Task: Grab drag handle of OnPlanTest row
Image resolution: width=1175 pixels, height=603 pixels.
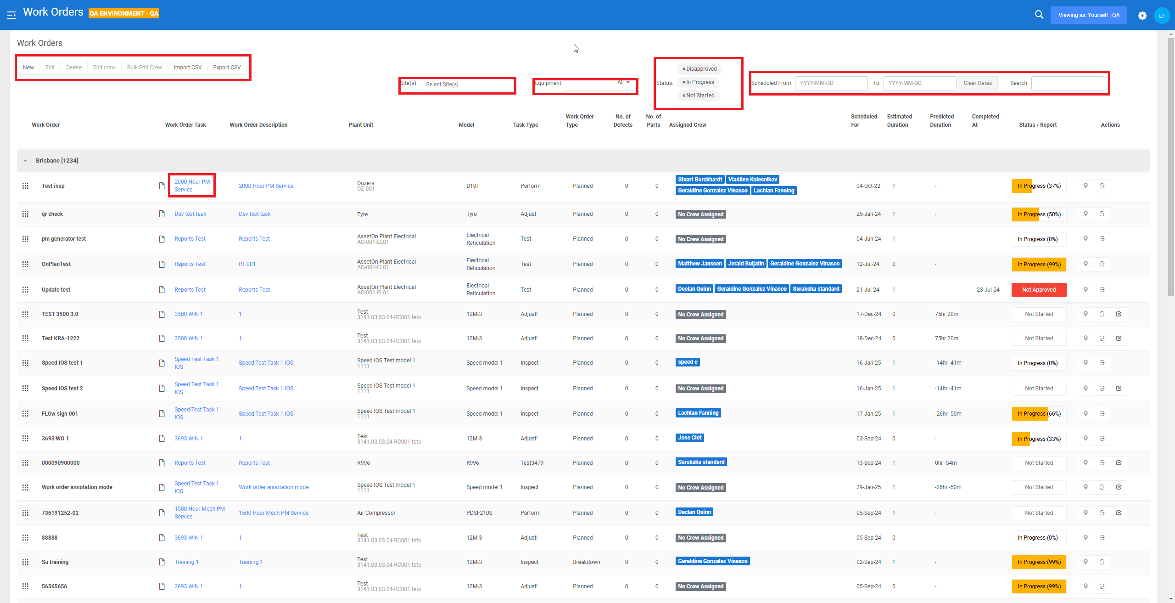Action: 25,264
